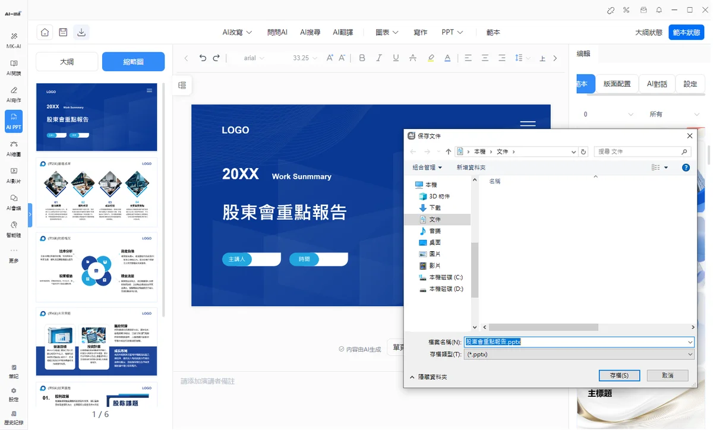Image resolution: width=713 pixels, height=430 pixels.
Task: Open the 存檔類型 dropdown in save dialog
Action: 579,354
